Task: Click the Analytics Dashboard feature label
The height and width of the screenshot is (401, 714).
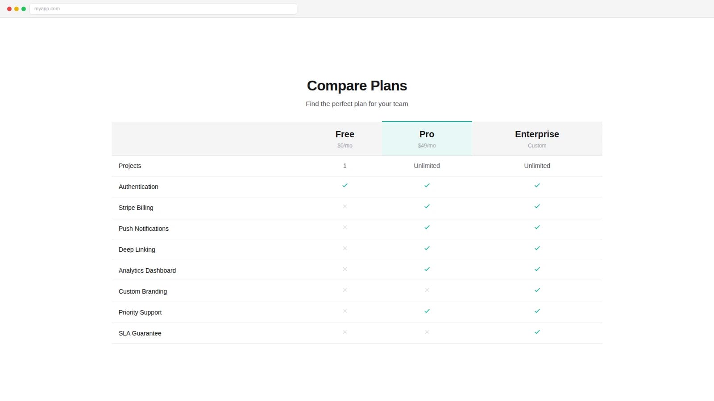Action: (x=147, y=270)
